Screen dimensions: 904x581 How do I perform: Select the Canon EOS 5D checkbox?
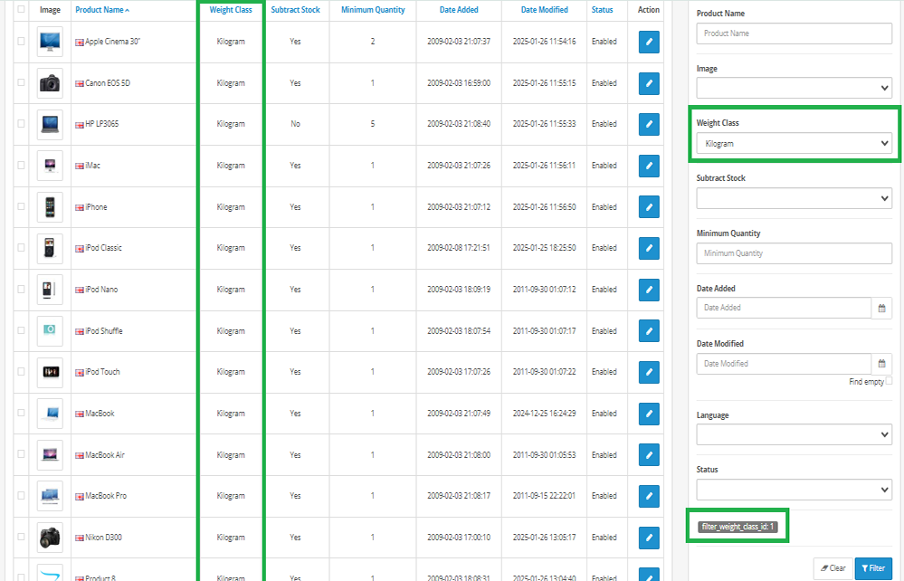coord(22,82)
